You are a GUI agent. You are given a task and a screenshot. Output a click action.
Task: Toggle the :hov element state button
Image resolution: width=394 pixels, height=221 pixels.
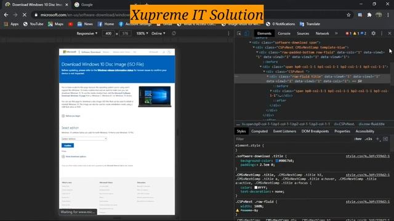(x=358, y=139)
